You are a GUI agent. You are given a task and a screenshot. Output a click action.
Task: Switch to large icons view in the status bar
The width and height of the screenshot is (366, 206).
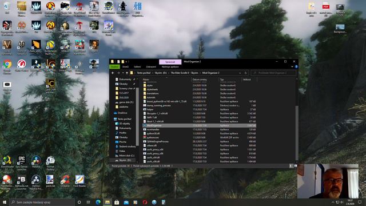(295, 166)
